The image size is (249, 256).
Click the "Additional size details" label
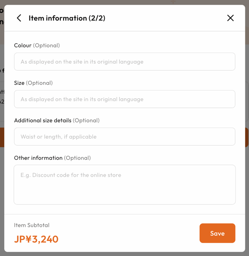coord(43,120)
